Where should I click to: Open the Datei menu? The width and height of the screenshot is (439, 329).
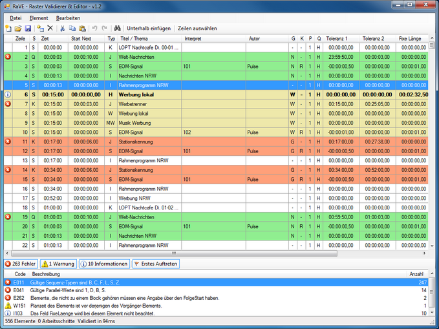tap(16, 17)
